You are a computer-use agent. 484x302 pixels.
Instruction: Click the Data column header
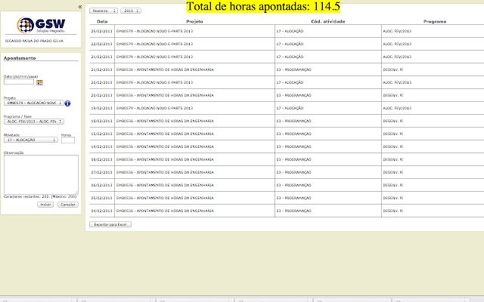pyautogui.click(x=102, y=22)
